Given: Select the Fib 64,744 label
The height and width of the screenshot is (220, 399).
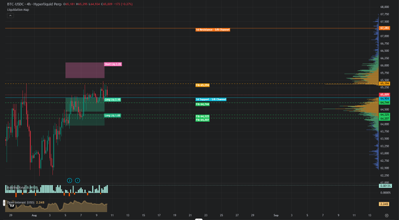Looking at the screenshot, I should (202, 104).
